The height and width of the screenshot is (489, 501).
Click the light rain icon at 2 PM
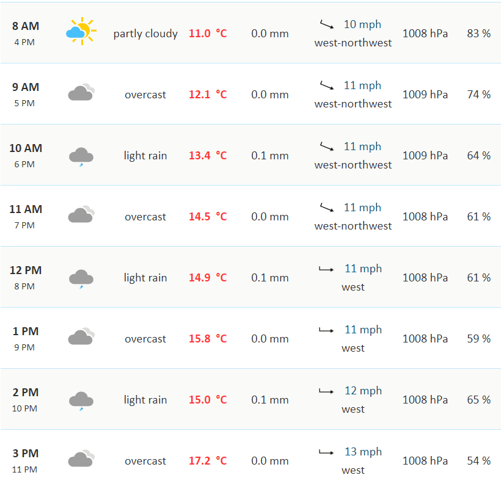coord(81,400)
